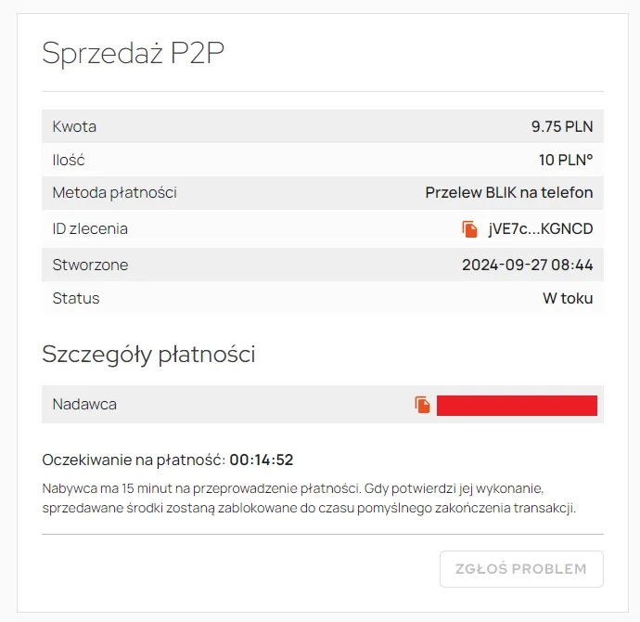The height and width of the screenshot is (622, 640).
Task: Click the Nadawca row label
Action: (x=84, y=405)
